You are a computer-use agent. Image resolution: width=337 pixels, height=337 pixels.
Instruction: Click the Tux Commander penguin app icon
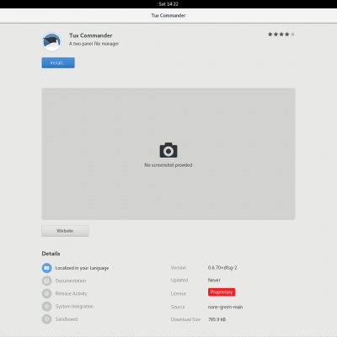[x=51, y=42]
